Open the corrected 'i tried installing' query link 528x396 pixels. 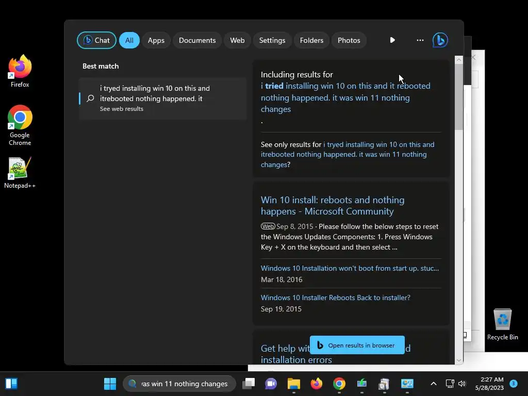pos(345,97)
